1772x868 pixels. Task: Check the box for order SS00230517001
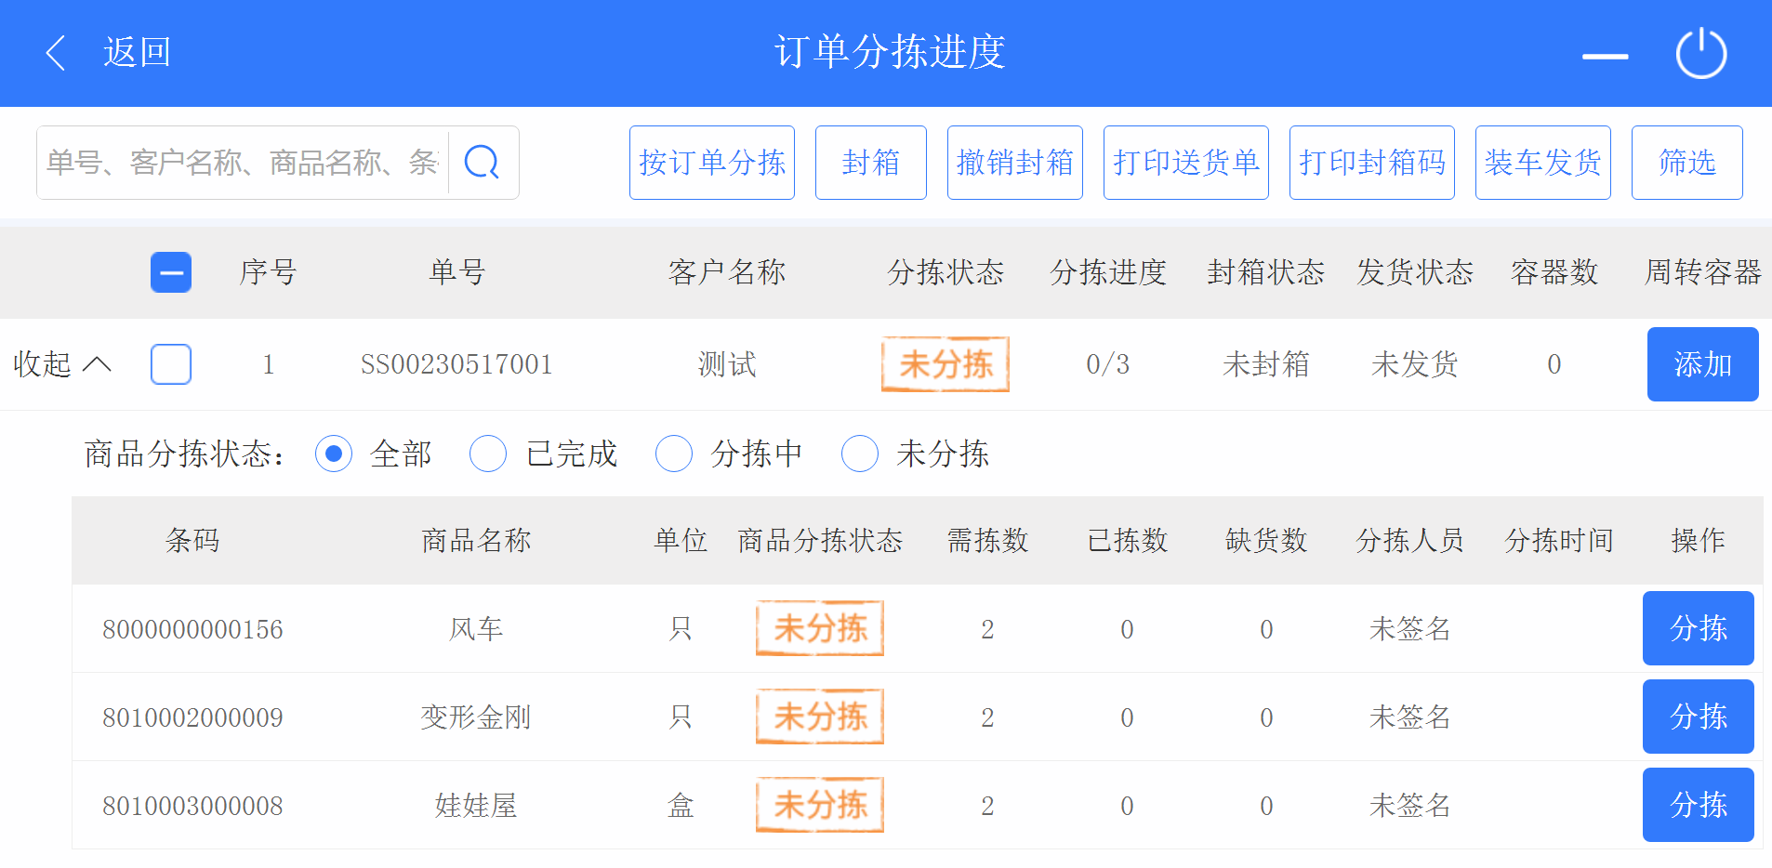point(171,364)
